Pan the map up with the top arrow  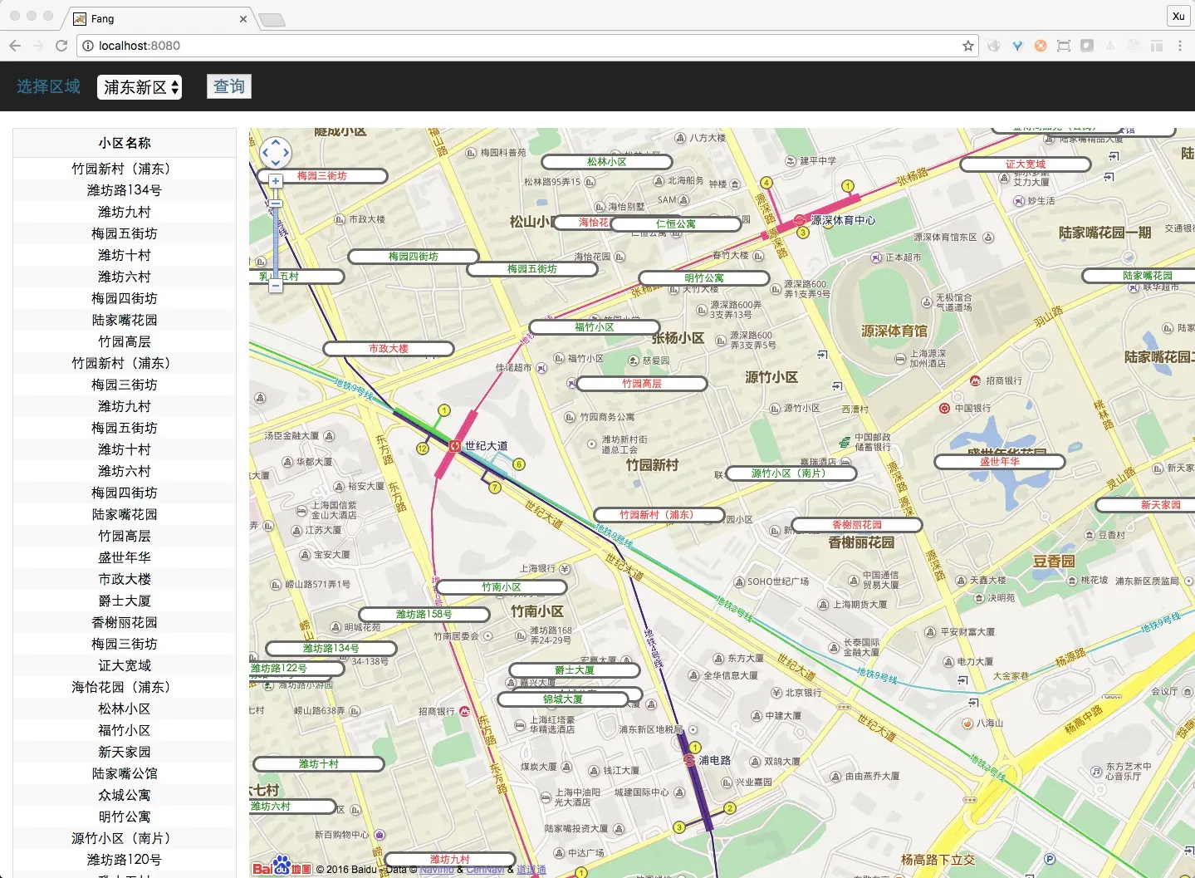point(276,143)
